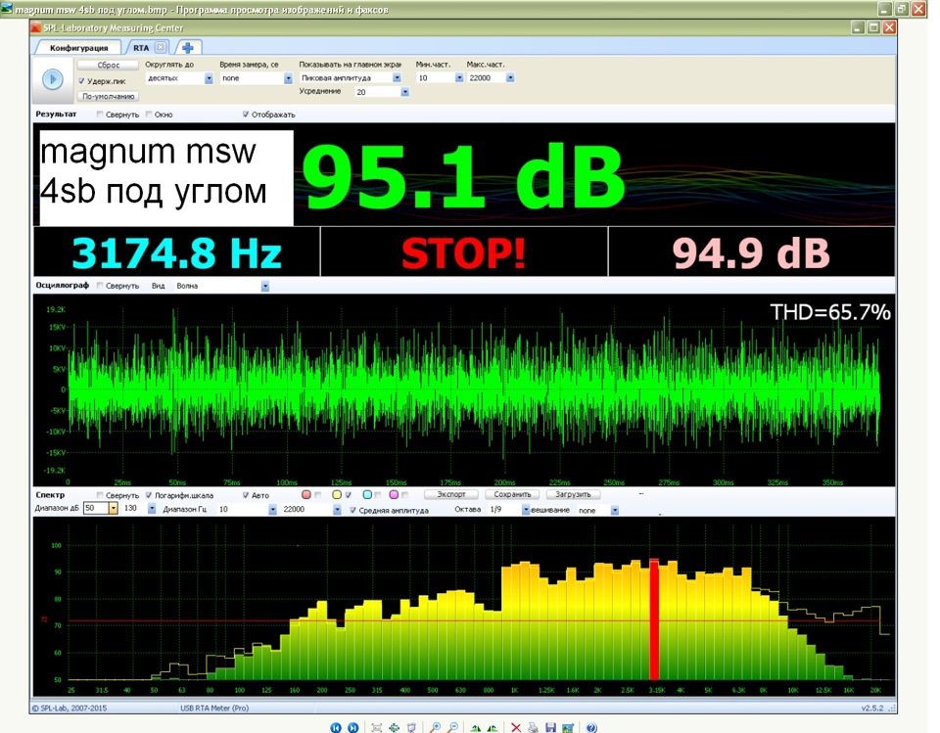Toggle the Отображать checkbox
This screenshot has height=733, width=940.
(x=246, y=114)
